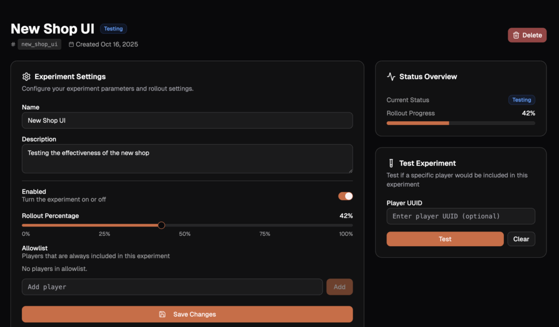Click the save disk icon in Save Changes
This screenshot has width=559, height=327.
[x=162, y=314]
